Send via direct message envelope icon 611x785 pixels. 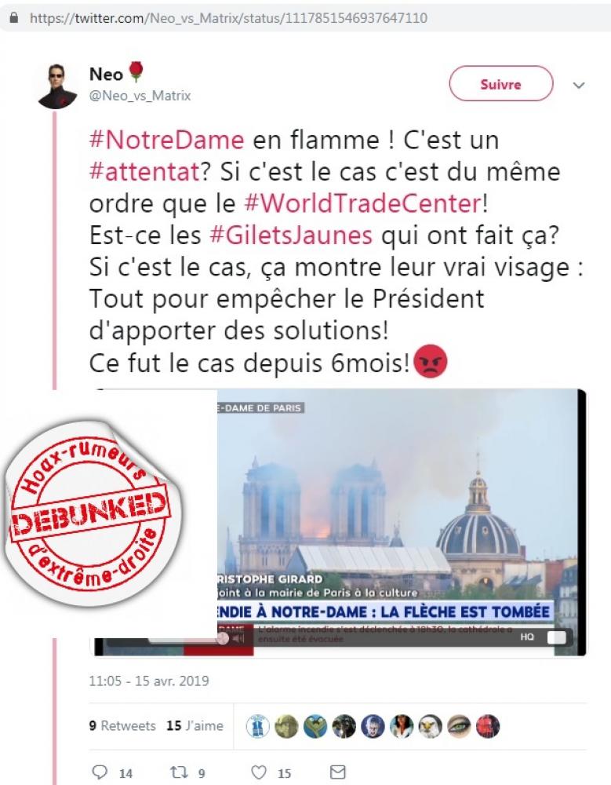click(338, 772)
